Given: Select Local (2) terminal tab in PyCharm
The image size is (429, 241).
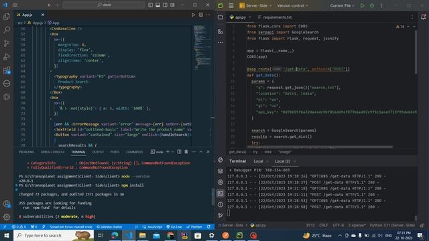Looking at the screenshot, I should tap(282, 161).
